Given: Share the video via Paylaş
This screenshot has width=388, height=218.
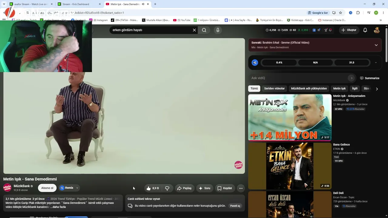Looking at the screenshot, I should coord(184,188).
